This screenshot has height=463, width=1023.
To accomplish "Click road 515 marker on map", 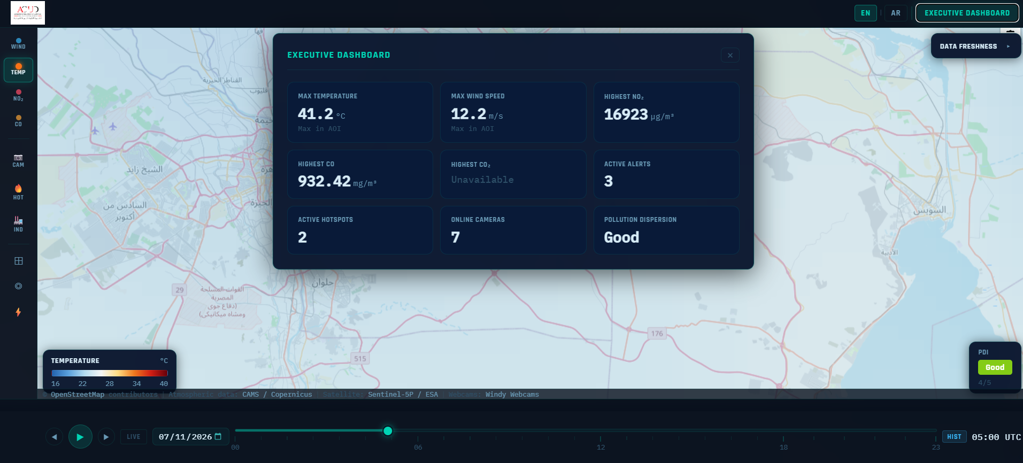I will (x=360, y=359).
